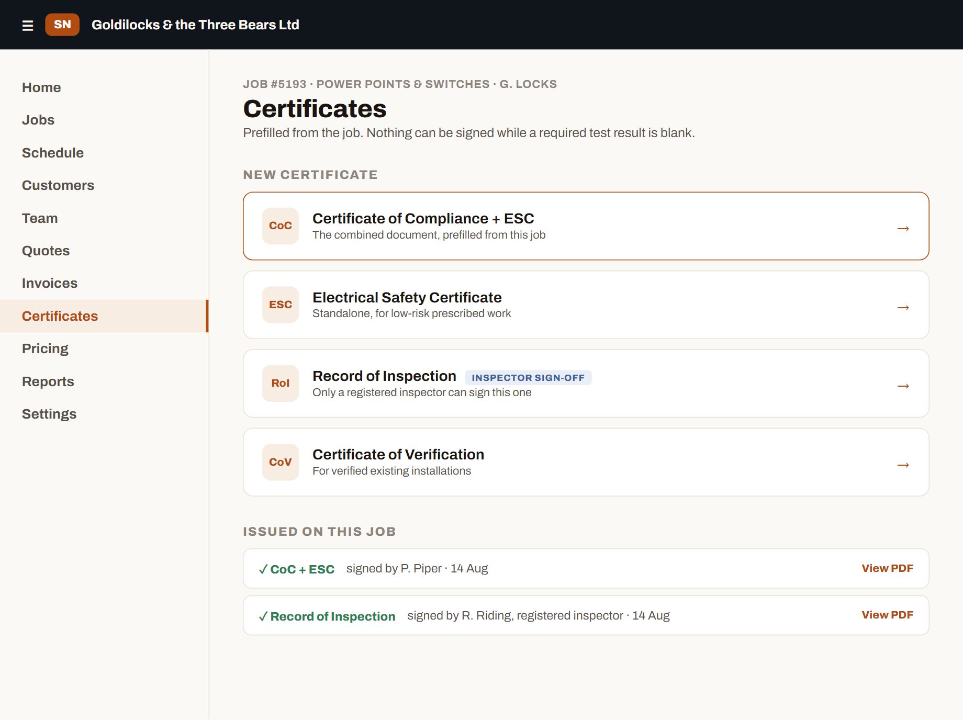963x720 pixels.
Task: Click the CoC badge icon
Action: point(281,226)
